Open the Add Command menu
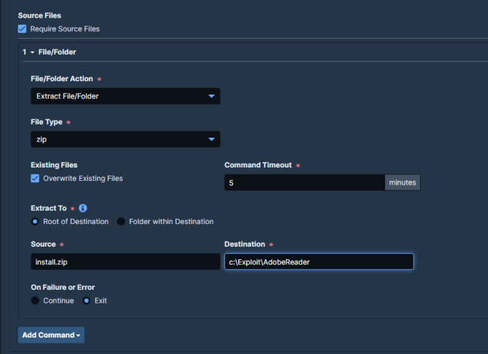 (51, 335)
